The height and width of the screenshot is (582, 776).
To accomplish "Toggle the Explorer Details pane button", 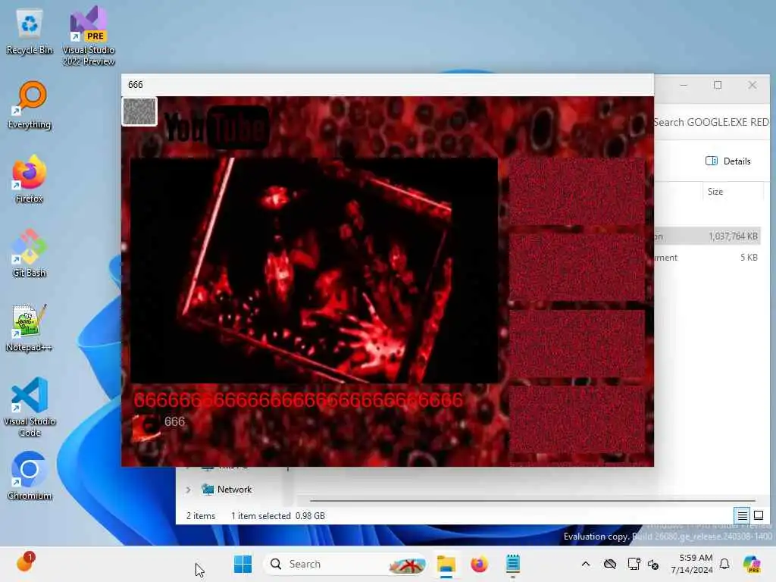I will click(728, 161).
